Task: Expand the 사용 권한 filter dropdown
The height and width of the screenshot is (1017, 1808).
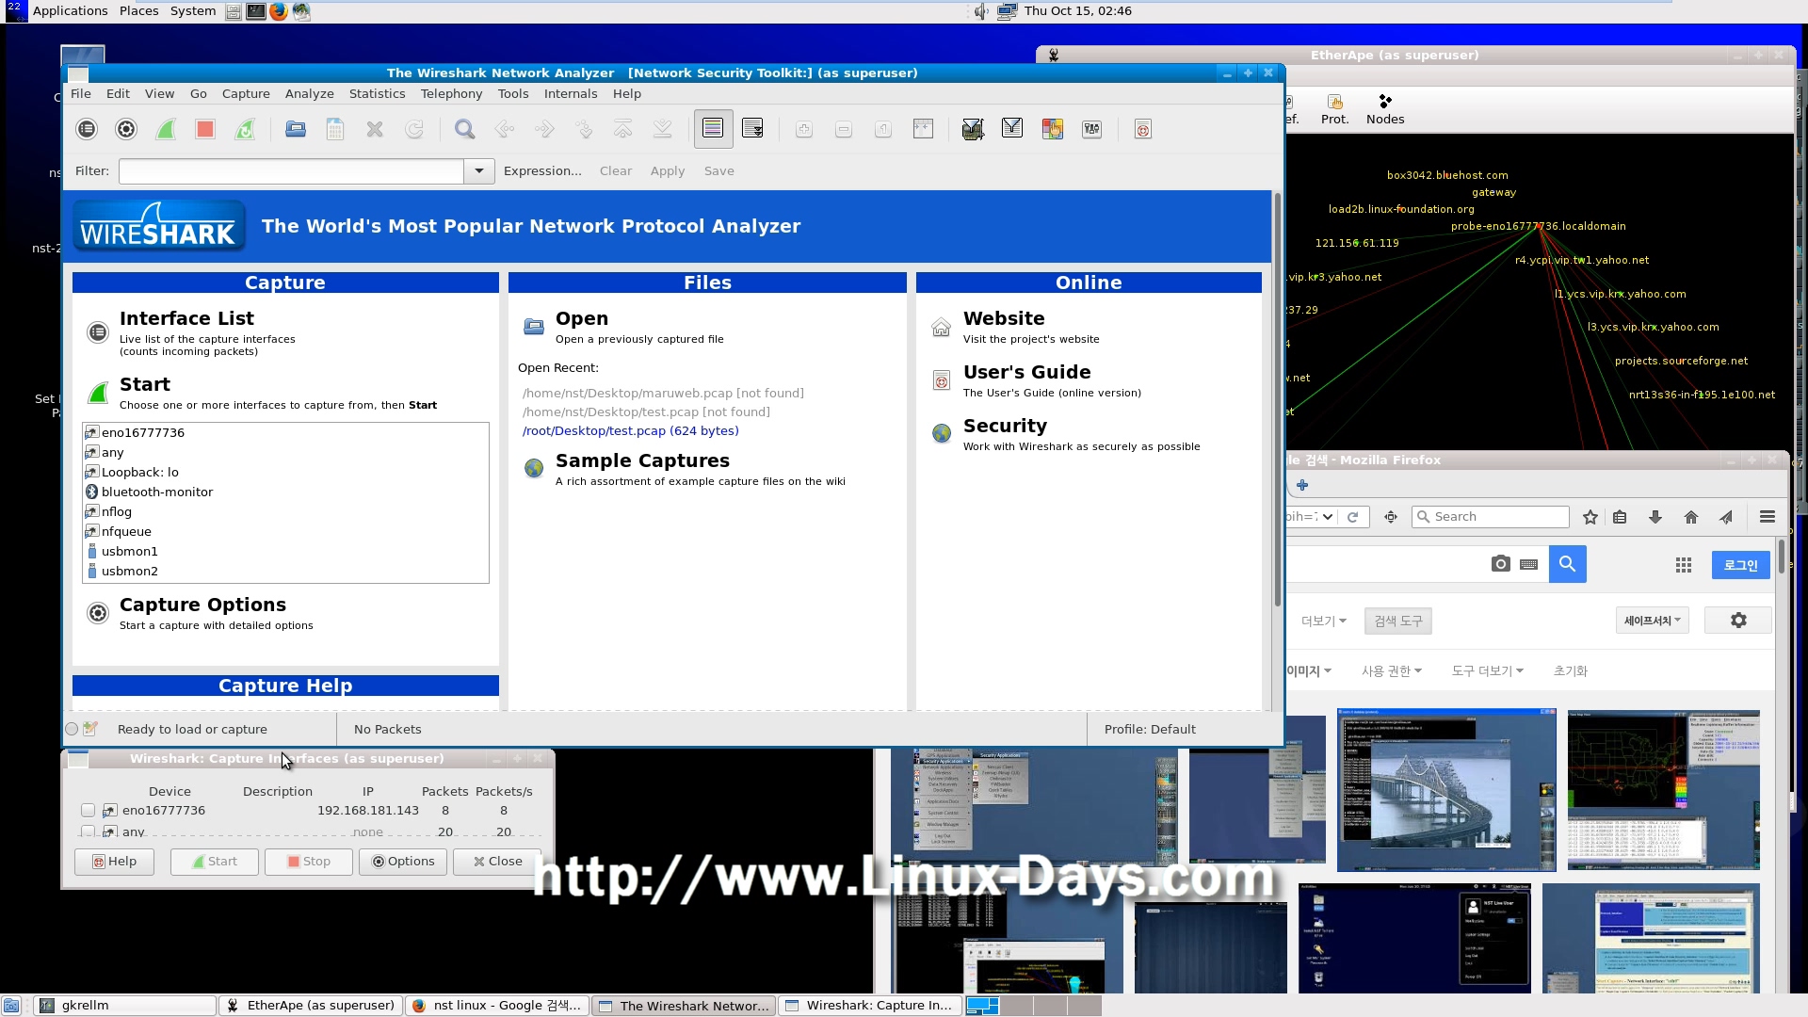Action: click(1392, 671)
